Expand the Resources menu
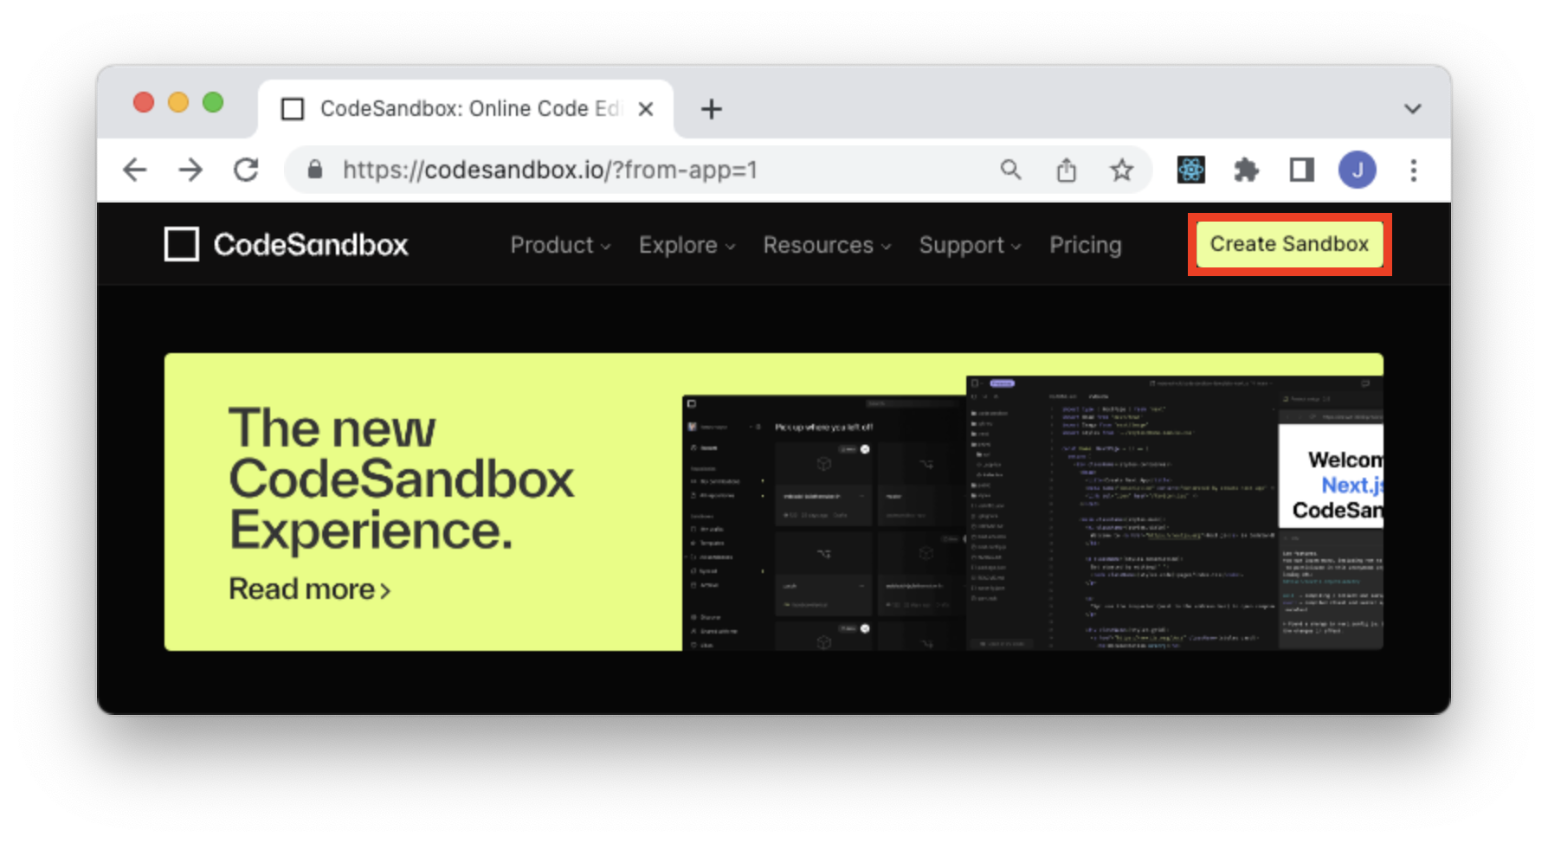This screenshot has height=843, width=1548. (827, 245)
